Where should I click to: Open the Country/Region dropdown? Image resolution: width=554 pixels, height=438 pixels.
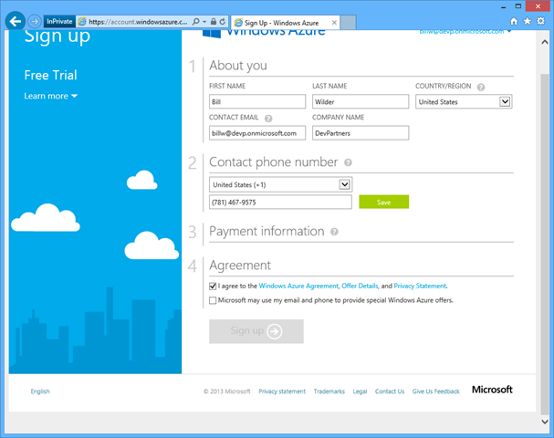click(505, 102)
